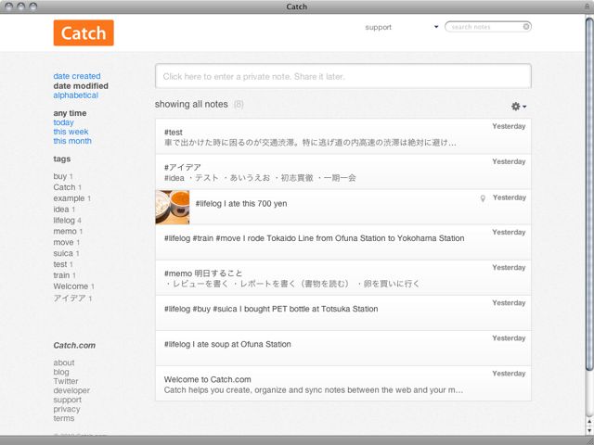Open the Twitter link
Screen dimensions: 594x445
point(66,381)
